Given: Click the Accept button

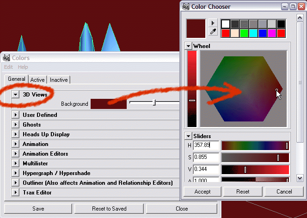Looking at the screenshot, I should click(x=202, y=191).
